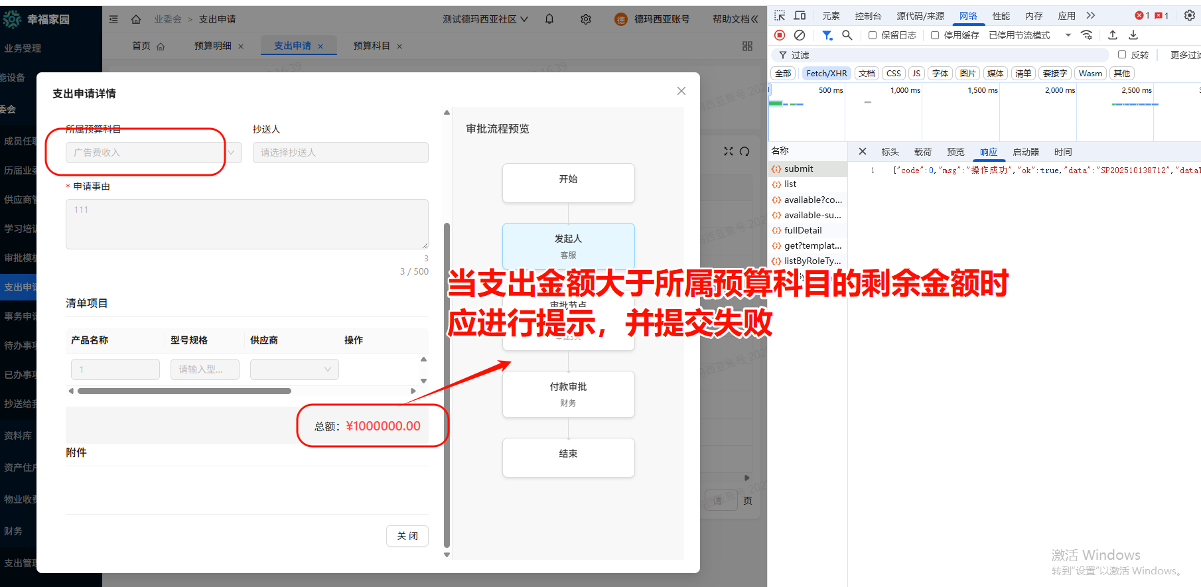1201x587 pixels.
Task: Switch to the 预算明细 tab
Action: coord(213,46)
